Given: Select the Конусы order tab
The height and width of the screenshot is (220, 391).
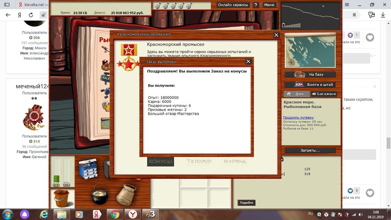Looking at the screenshot, I should point(160,161).
